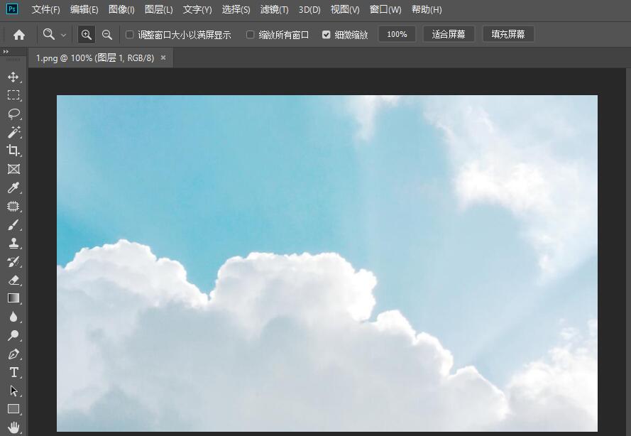Click the Photoshop Ps logo

13,9
